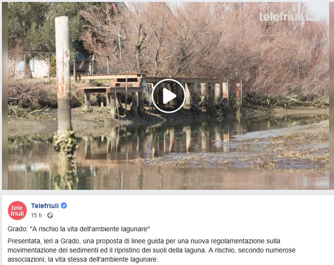Click the barnacle cluster on the pole base
This screenshot has width=334, height=265.
point(65,142)
